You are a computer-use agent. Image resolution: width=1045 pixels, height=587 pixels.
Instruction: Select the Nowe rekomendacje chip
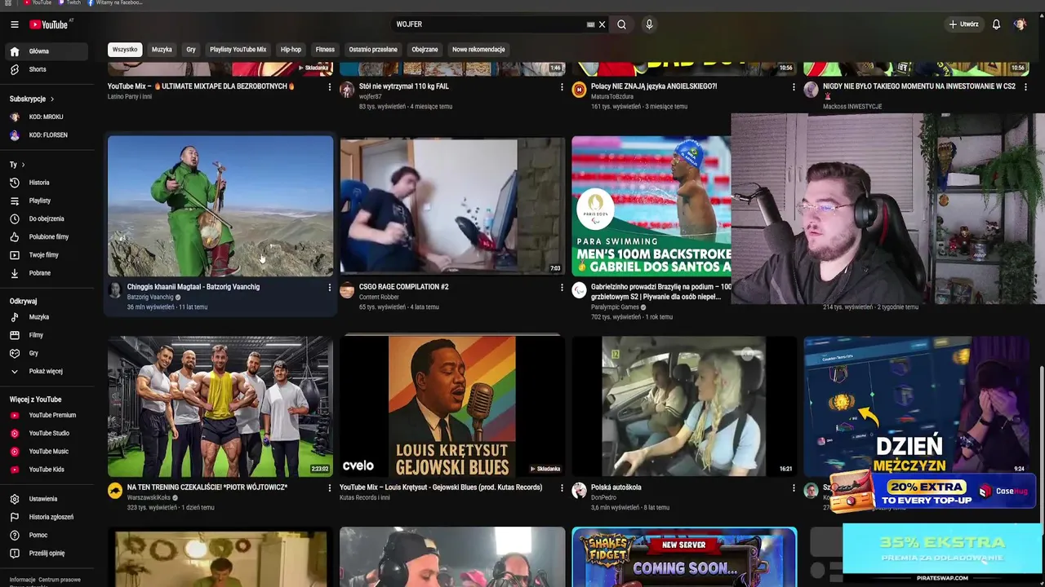478,50
